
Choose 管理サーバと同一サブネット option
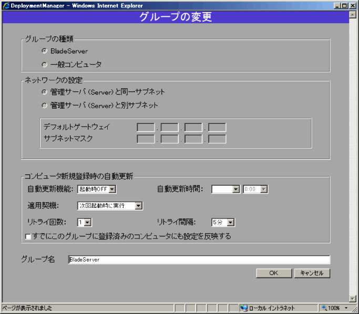45,92
